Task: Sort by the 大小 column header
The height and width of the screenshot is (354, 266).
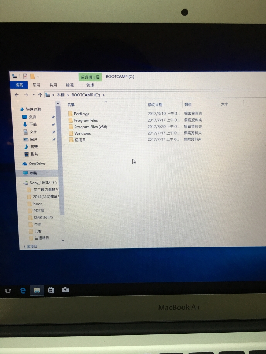Action: coord(224,104)
